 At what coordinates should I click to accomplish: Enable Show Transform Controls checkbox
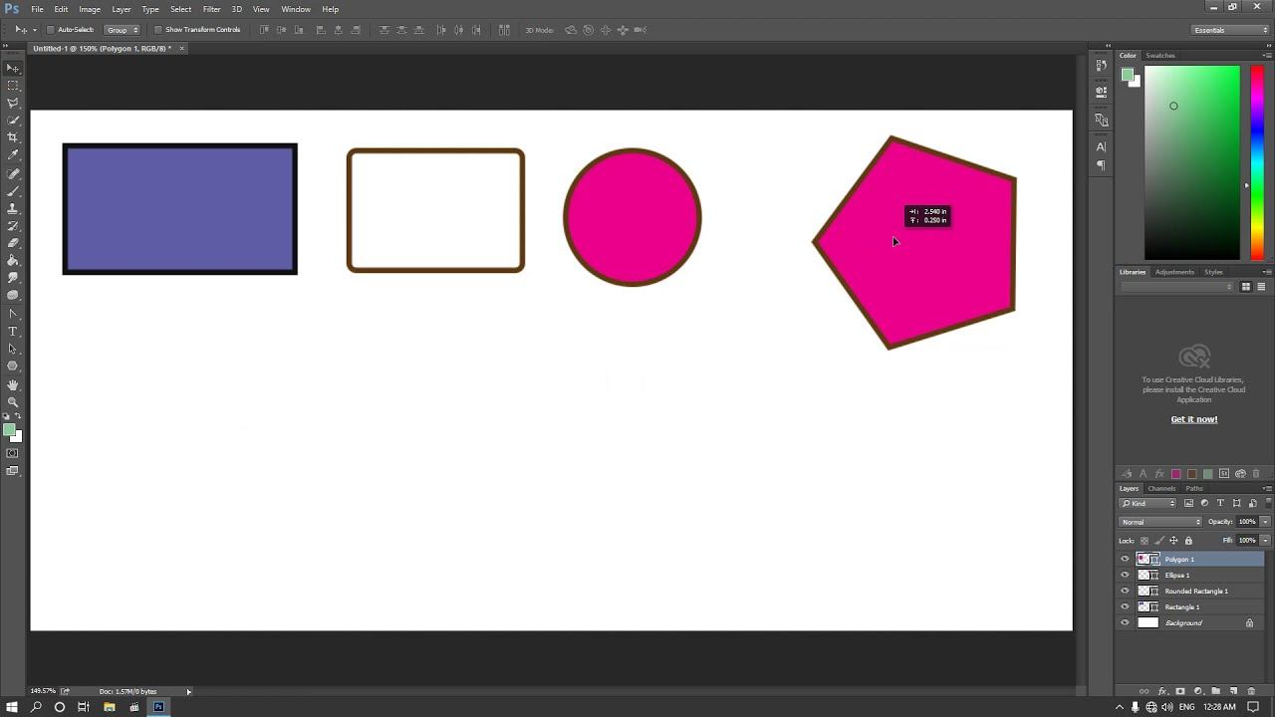(158, 30)
